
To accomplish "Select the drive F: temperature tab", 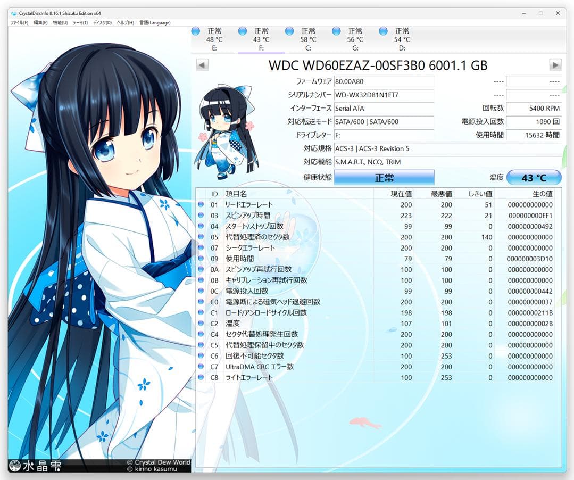I will coord(262,38).
